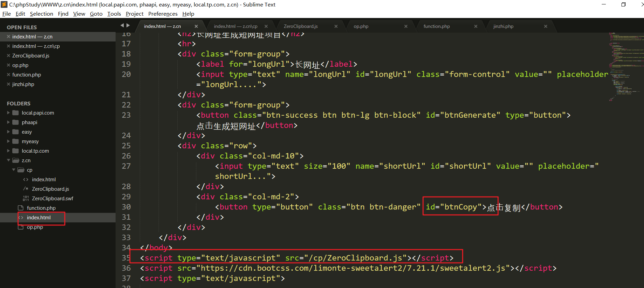Open the View menu
644x288 pixels.
click(x=79, y=14)
